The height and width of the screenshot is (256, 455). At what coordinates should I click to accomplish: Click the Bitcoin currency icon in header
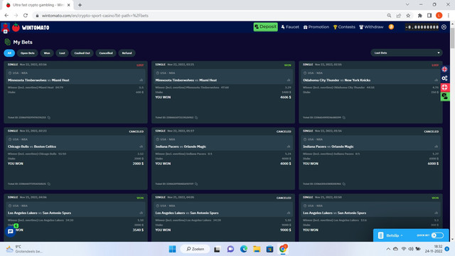[391, 27]
